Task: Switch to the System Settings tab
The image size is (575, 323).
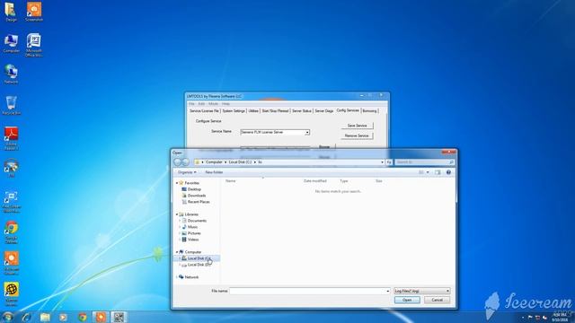Action: tap(234, 110)
